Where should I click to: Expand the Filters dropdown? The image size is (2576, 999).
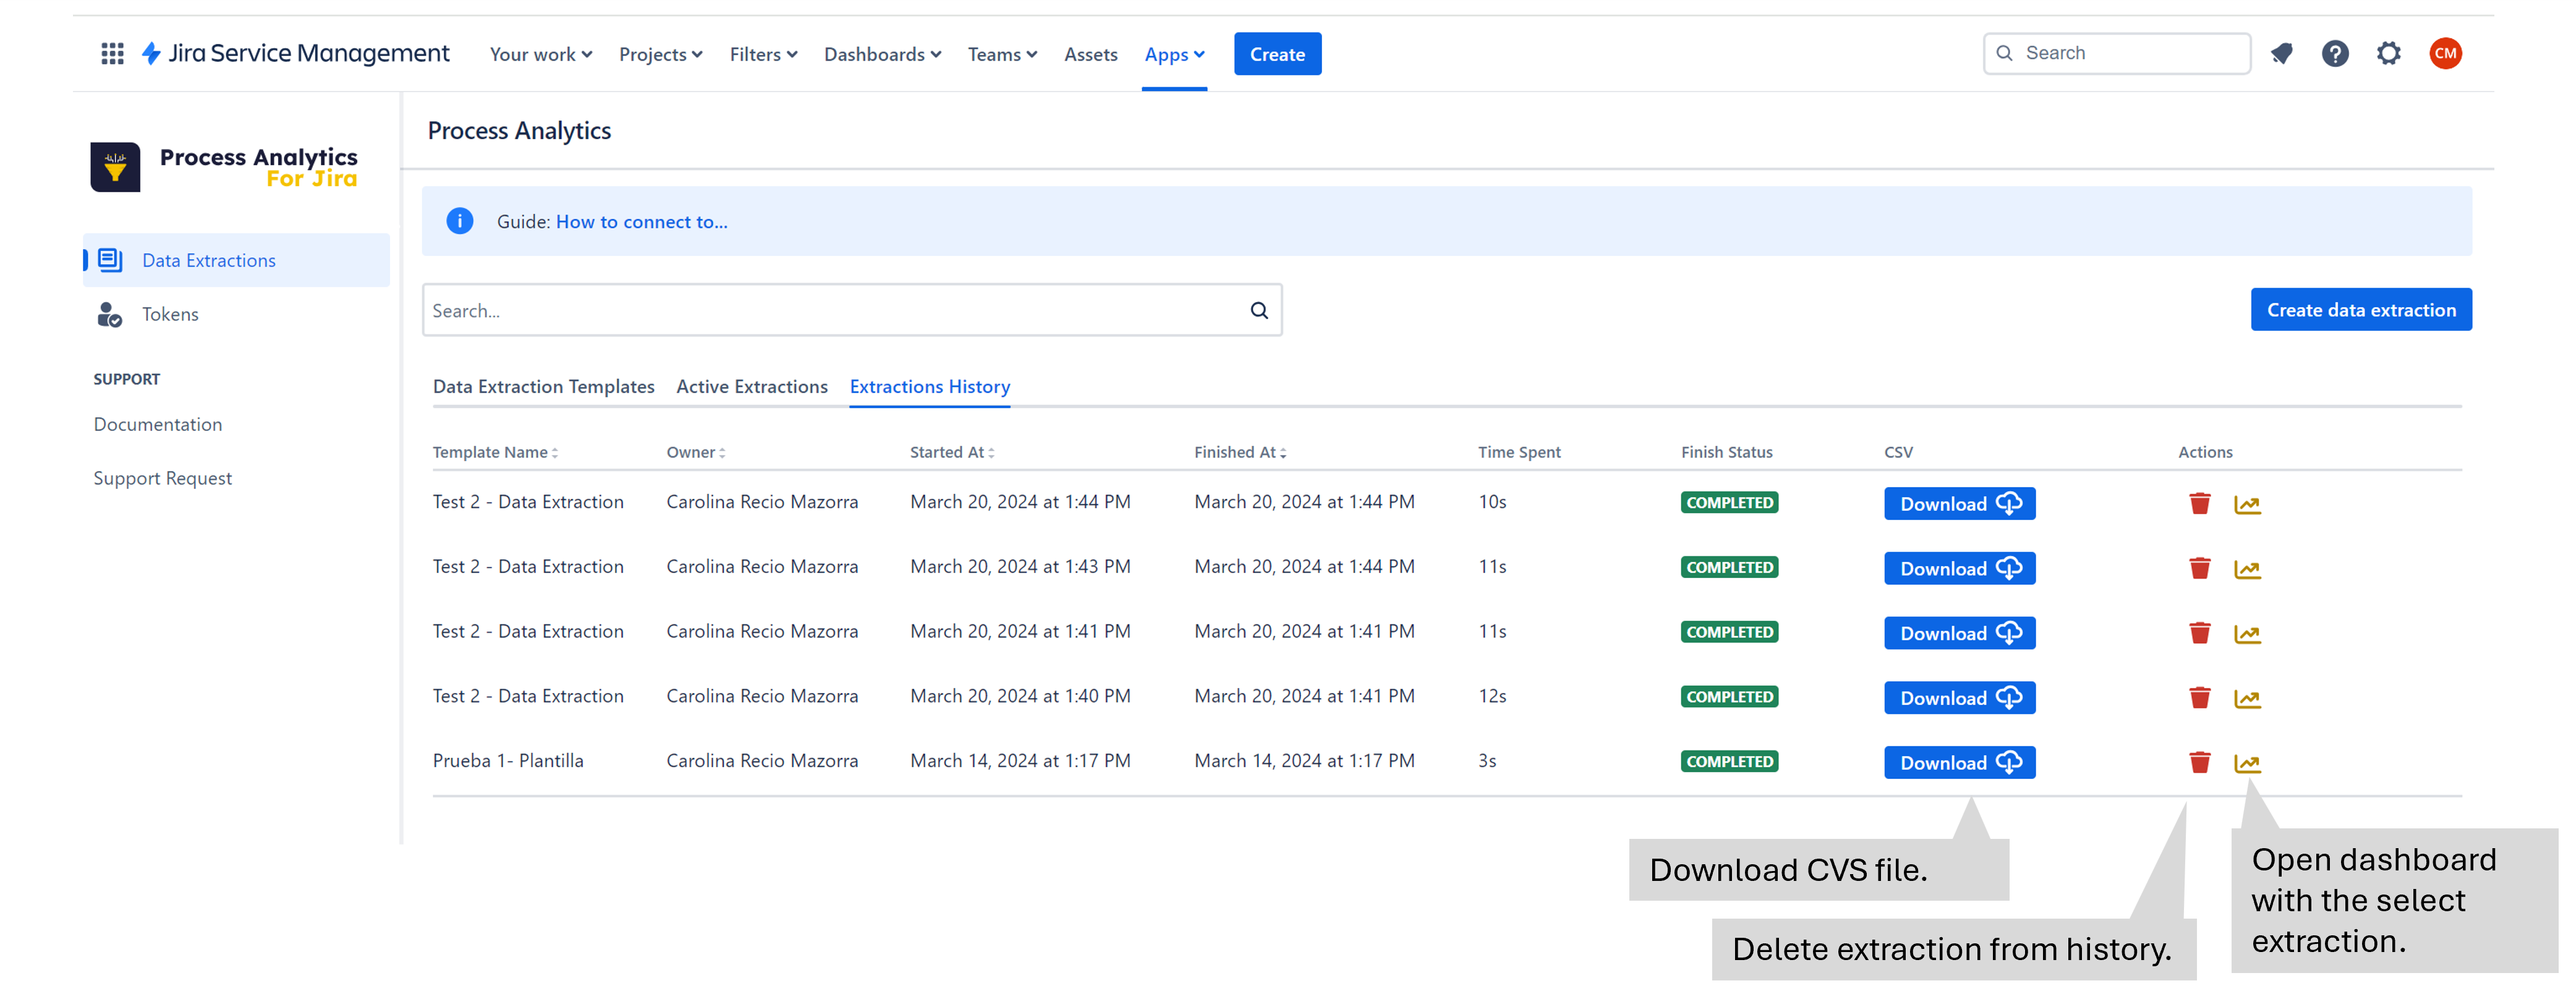coord(763,54)
